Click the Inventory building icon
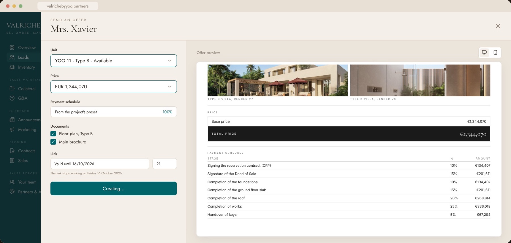 tap(12, 67)
